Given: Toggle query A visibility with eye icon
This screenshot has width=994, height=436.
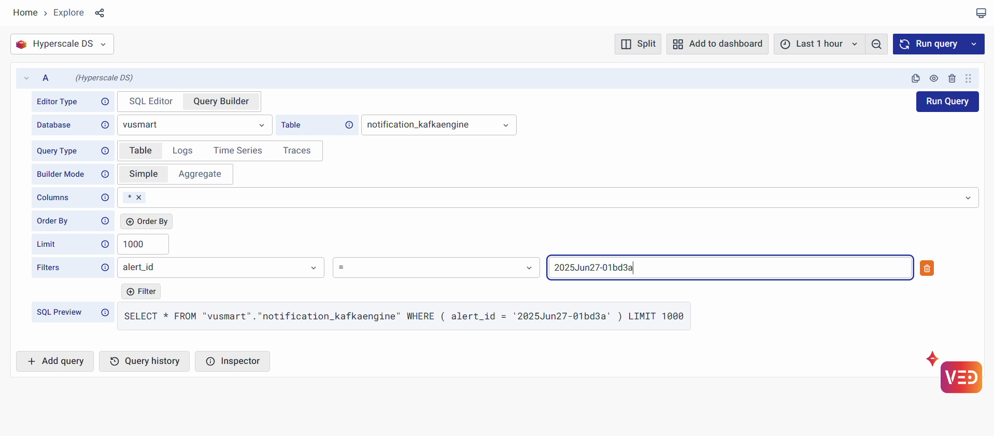Looking at the screenshot, I should (933, 78).
